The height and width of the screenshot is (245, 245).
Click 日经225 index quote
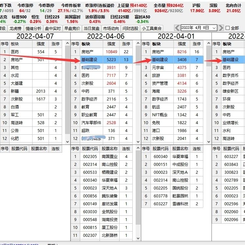click(x=52, y=19)
